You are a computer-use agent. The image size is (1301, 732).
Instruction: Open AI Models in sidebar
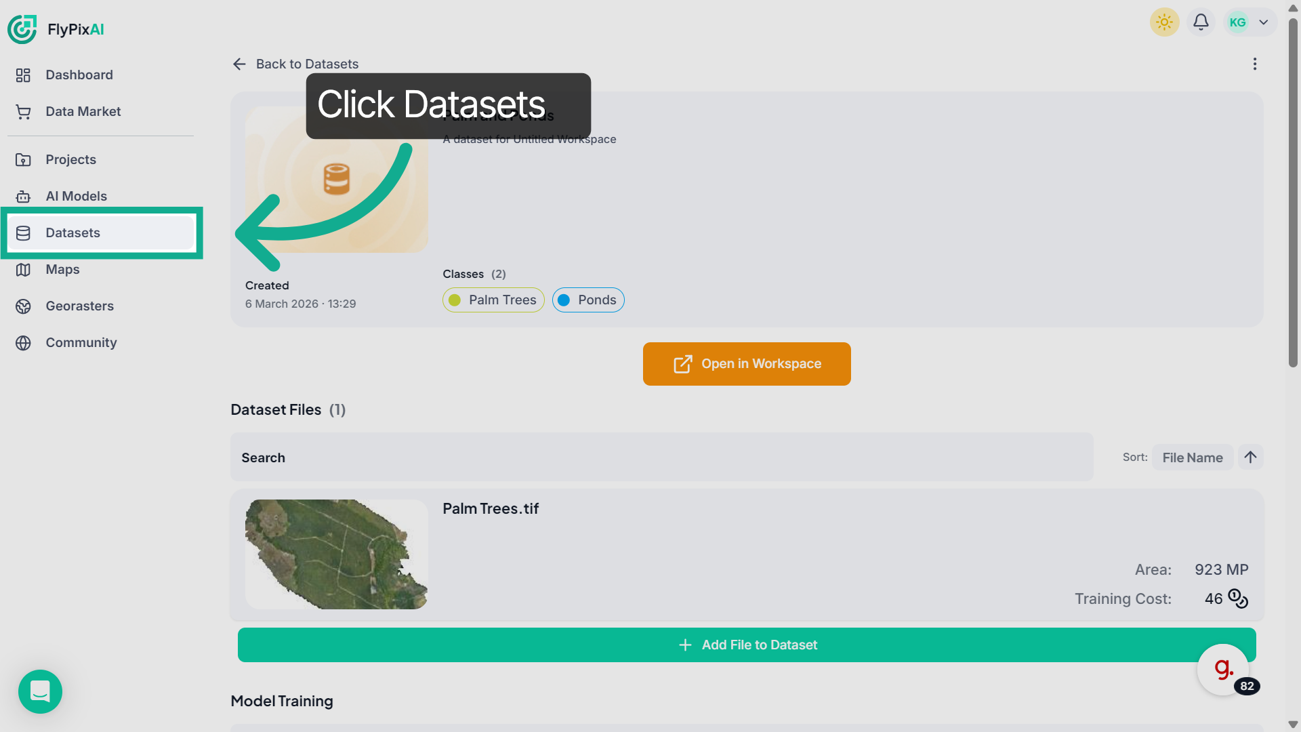point(100,196)
